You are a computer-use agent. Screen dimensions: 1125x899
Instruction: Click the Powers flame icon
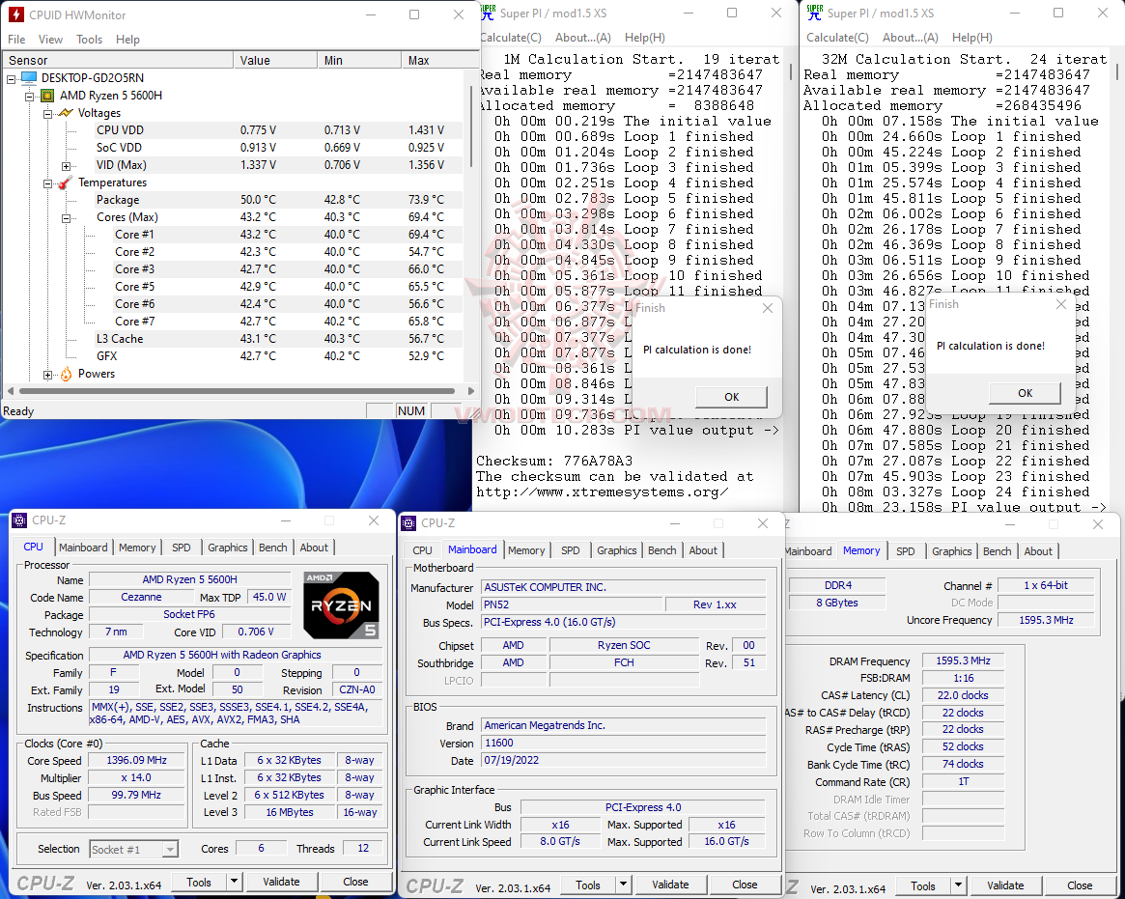[x=66, y=374]
